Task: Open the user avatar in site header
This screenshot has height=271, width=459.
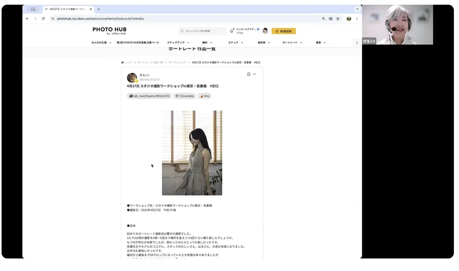Action: pyautogui.click(x=265, y=31)
